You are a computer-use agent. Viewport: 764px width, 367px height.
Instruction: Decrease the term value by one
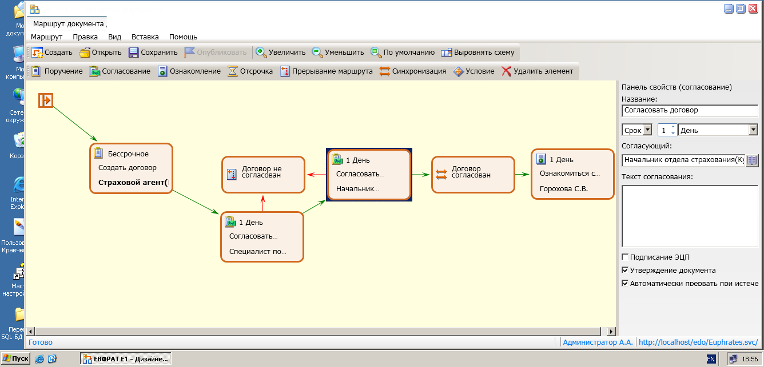[673, 133]
